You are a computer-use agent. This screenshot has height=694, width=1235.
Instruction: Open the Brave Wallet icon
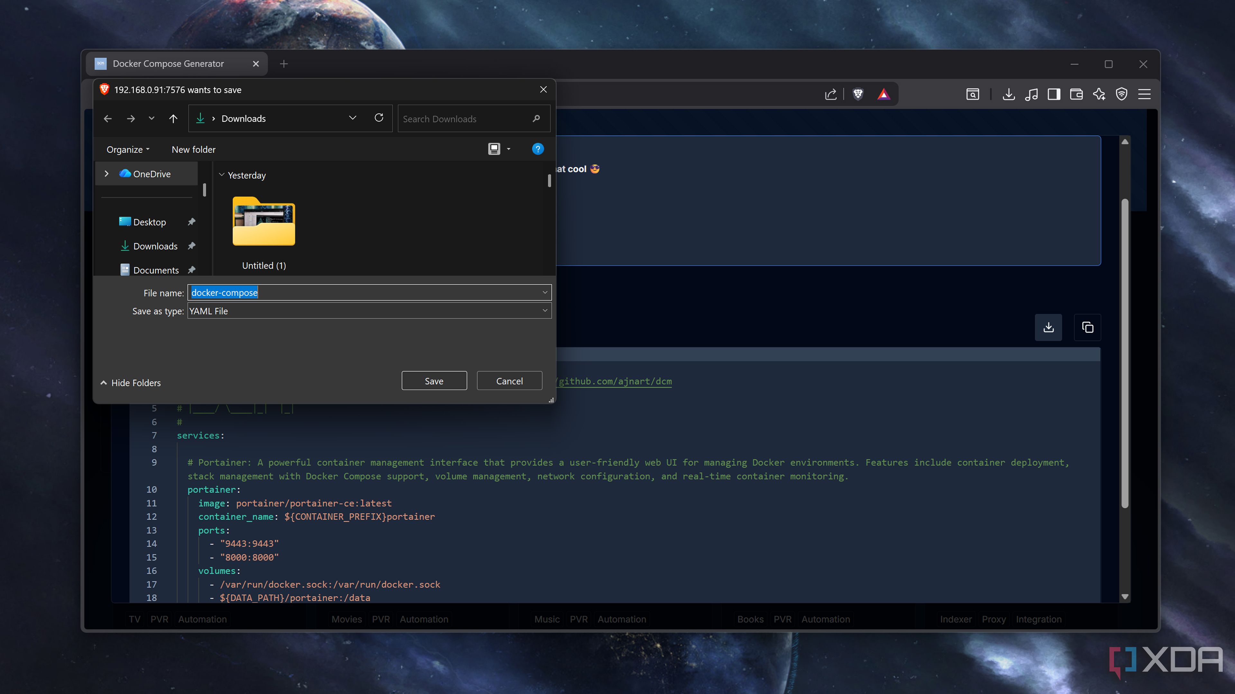tap(1076, 94)
